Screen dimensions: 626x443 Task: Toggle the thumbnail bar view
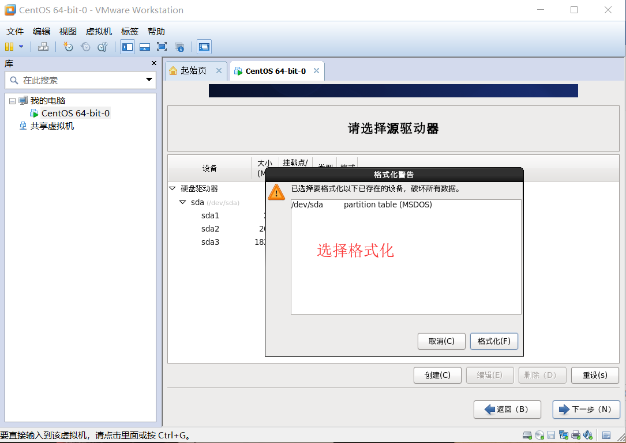[144, 47]
